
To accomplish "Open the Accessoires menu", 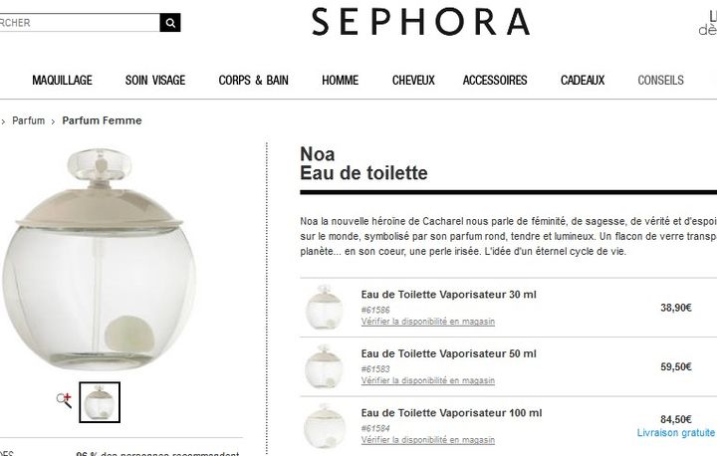I will coord(495,80).
